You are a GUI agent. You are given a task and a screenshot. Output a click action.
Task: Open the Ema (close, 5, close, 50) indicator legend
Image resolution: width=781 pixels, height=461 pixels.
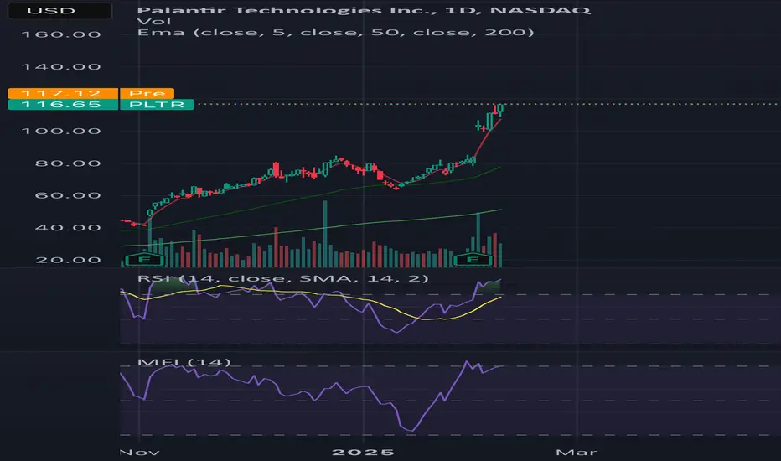coord(335,33)
